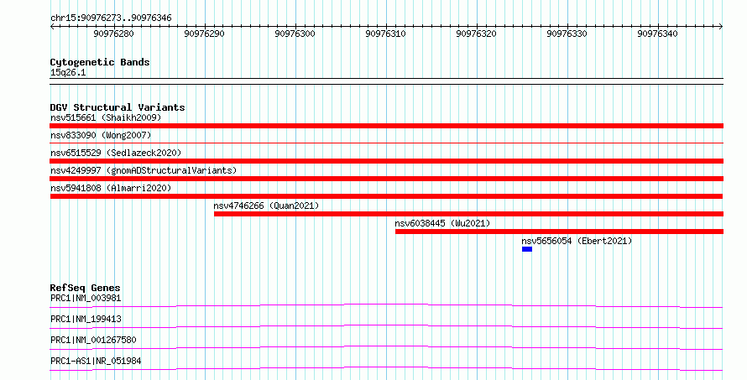Click ruler position 90976340

click(657, 34)
